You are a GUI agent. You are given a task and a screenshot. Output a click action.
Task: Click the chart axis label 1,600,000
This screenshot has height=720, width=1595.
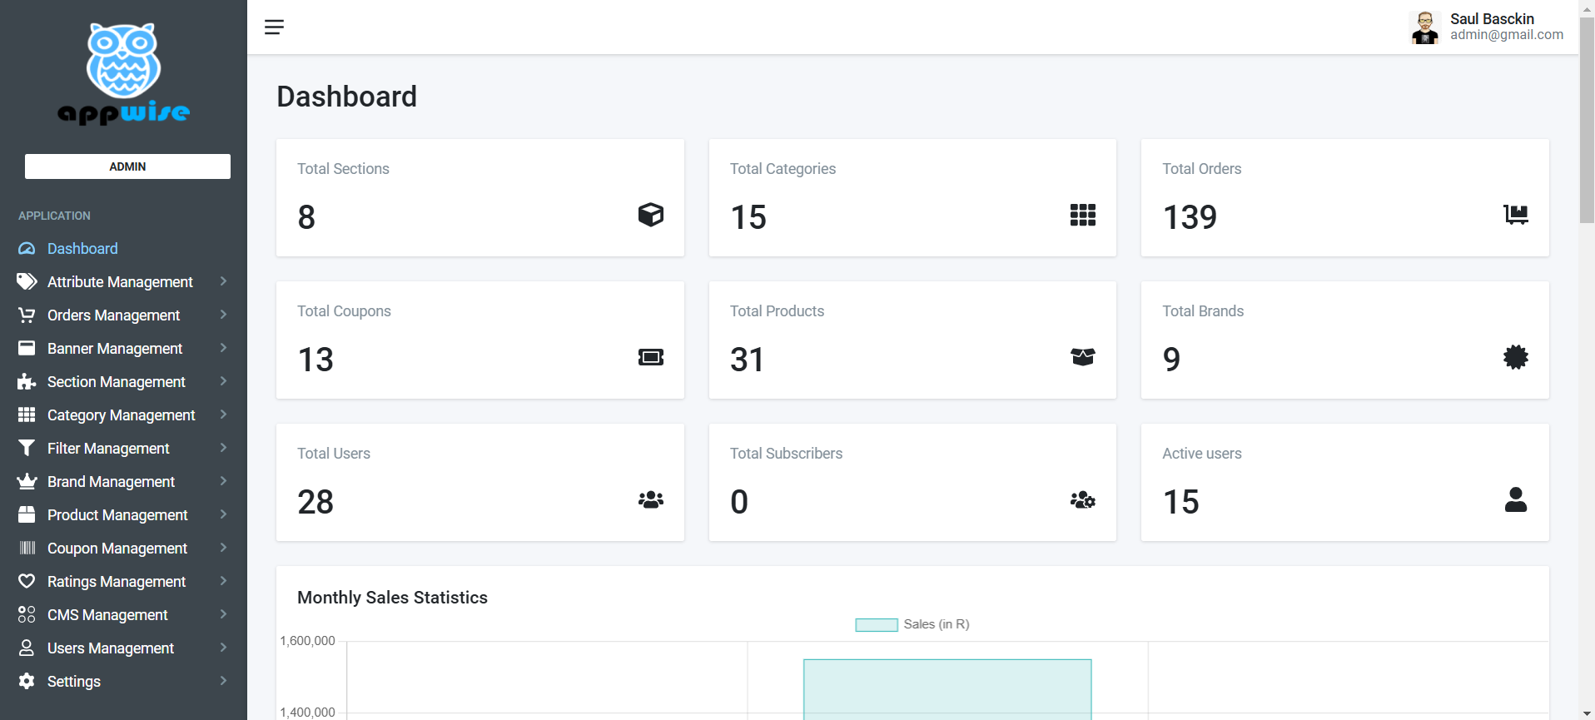[307, 641]
